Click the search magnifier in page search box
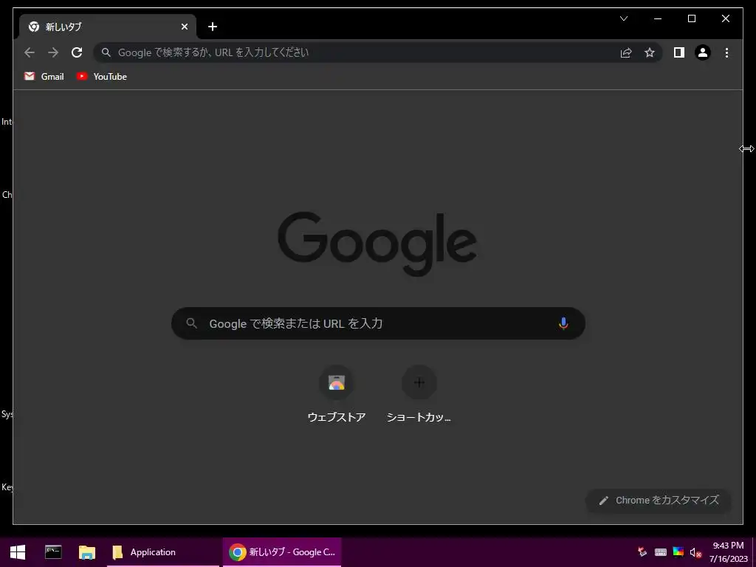Image resolution: width=756 pixels, height=567 pixels. click(x=191, y=323)
